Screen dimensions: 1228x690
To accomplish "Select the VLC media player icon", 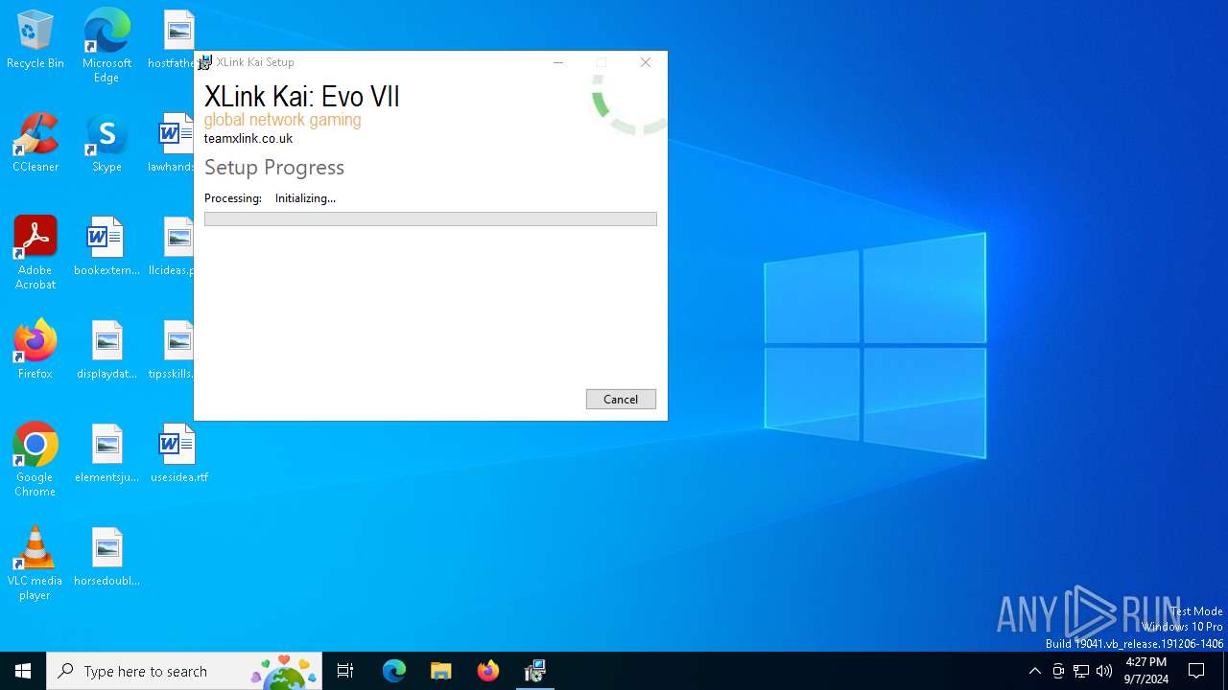I will [35, 563].
